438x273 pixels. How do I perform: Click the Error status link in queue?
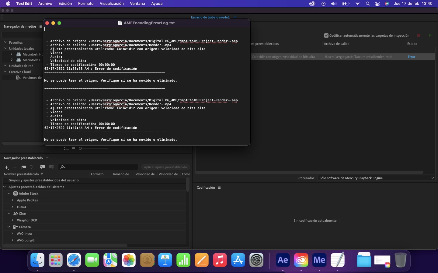(x=412, y=57)
